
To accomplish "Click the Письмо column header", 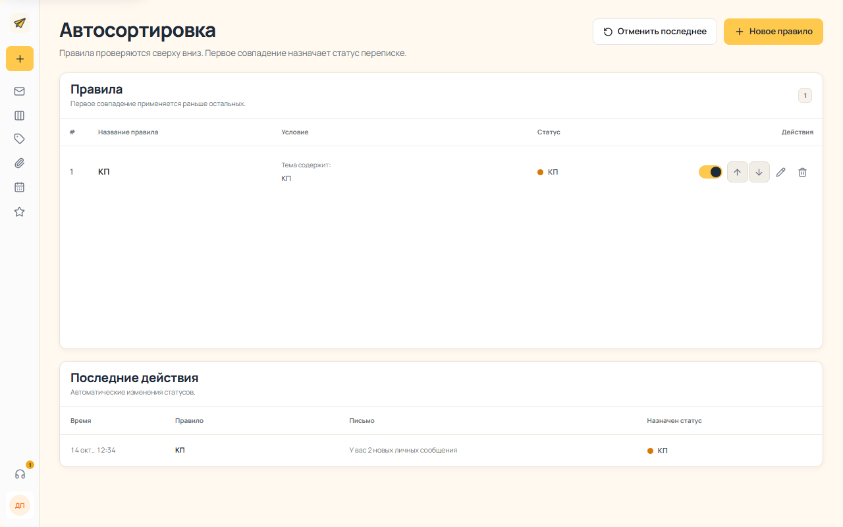I will pos(362,421).
